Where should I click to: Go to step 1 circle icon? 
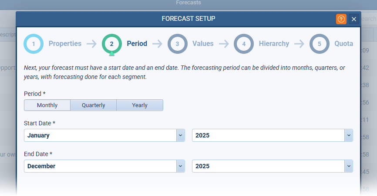pyautogui.click(x=34, y=44)
